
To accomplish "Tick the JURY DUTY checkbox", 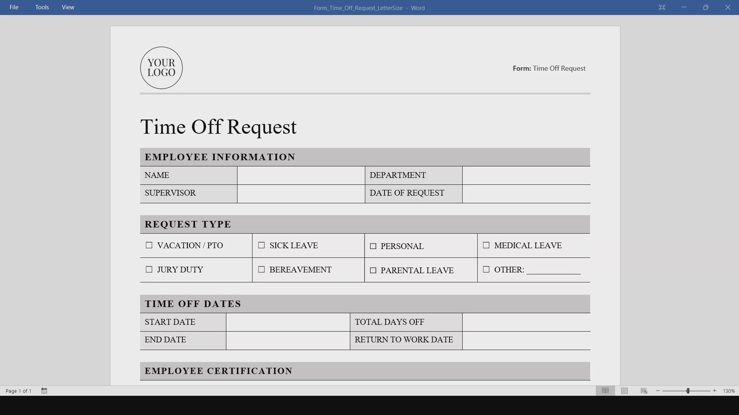I will tap(149, 270).
